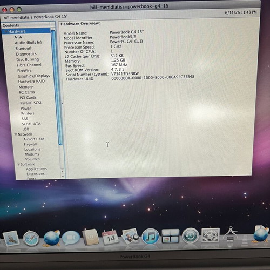The width and height of the screenshot is (270, 270).
Task: Select Printers in the sidebar
Action: pos(28,113)
